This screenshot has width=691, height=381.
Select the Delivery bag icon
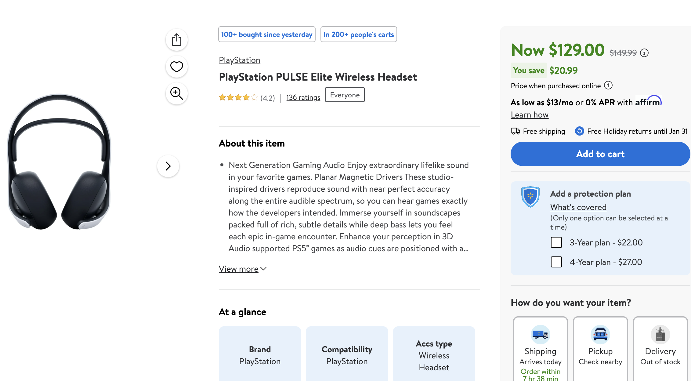pyautogui.click(x=660, y=335)
